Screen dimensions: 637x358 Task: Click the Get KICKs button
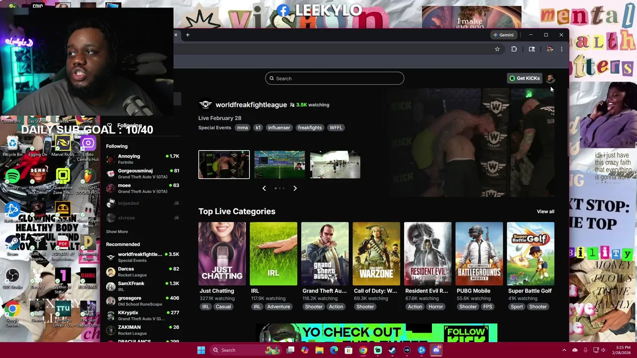coord(525,78)
